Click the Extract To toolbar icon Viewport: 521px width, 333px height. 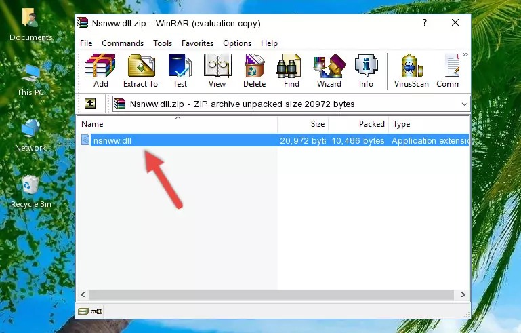tap(140, 71)
